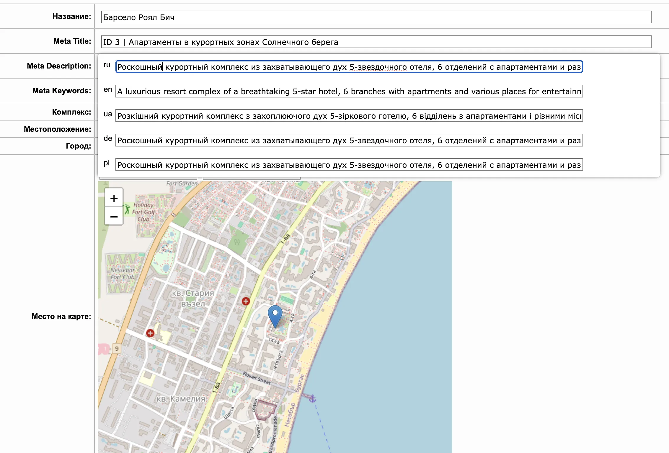The height and width of the screenshot is (453, 669).
Task: Zoom in on the map with plus button
Action: click(114, 198)
